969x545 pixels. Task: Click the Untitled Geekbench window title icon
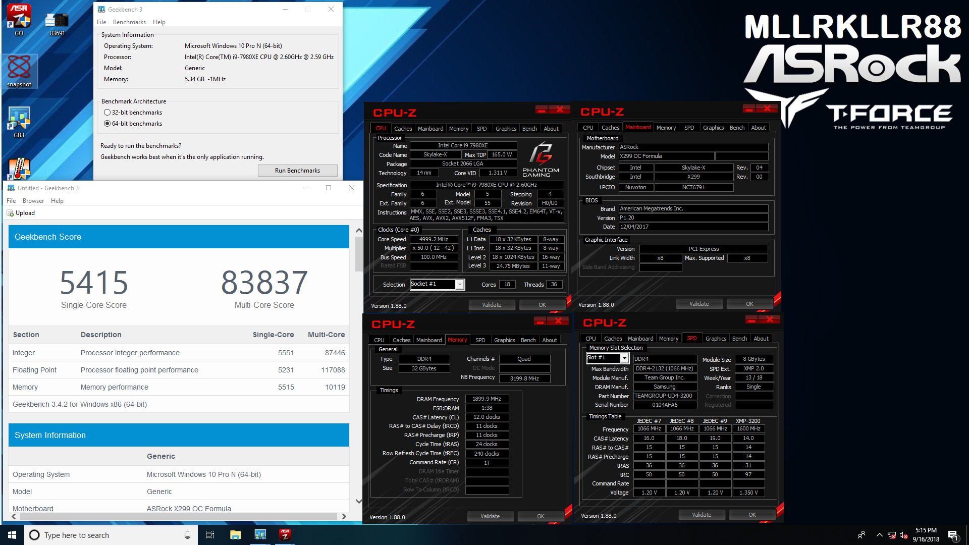tap(11, 188)
